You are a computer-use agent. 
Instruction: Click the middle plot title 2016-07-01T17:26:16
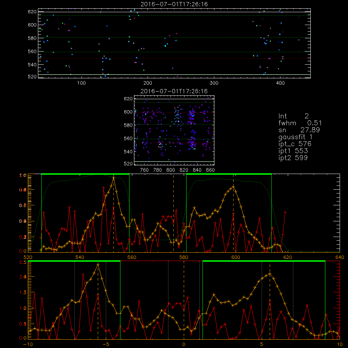[174, 91]
